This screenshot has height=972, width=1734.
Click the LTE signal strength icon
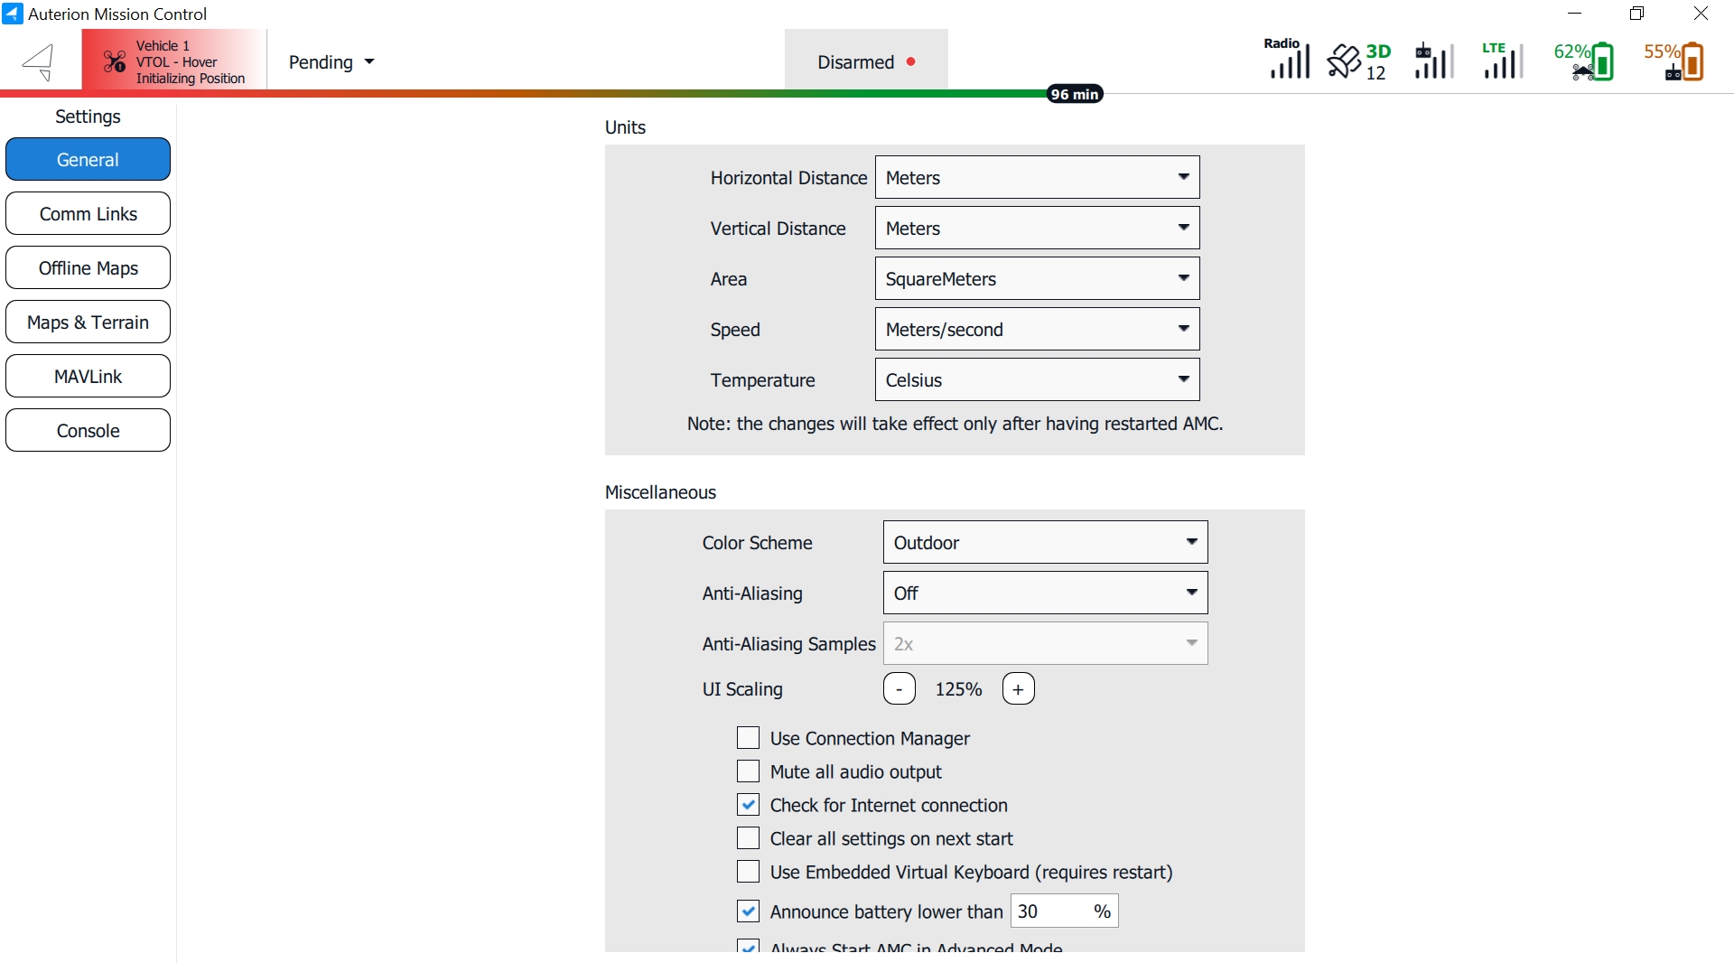click(1503, 61)
